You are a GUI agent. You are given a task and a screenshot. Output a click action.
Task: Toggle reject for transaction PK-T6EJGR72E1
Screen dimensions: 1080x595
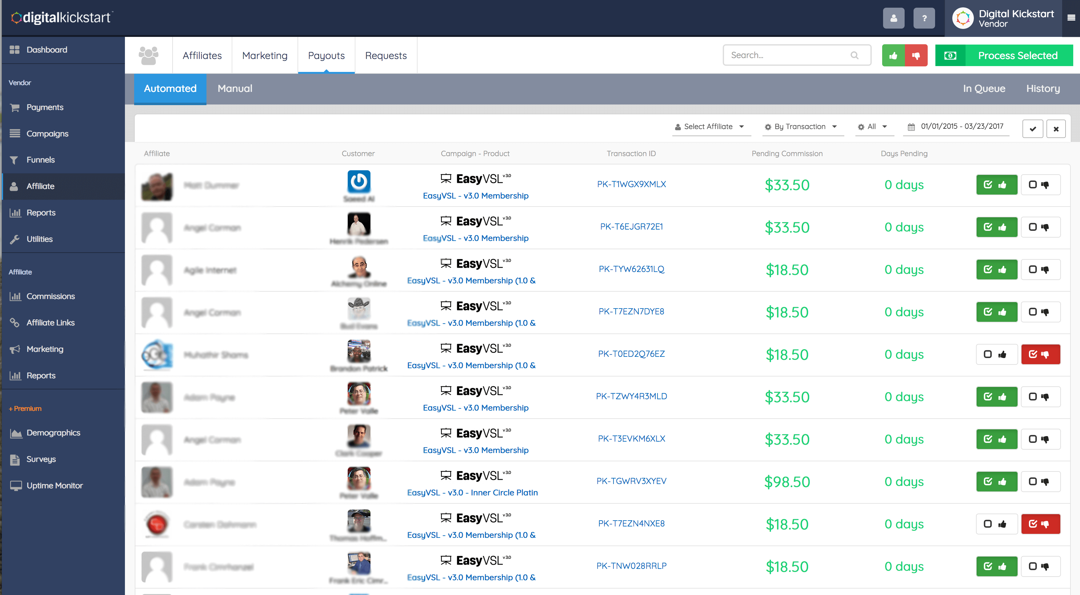(1041, 227)
